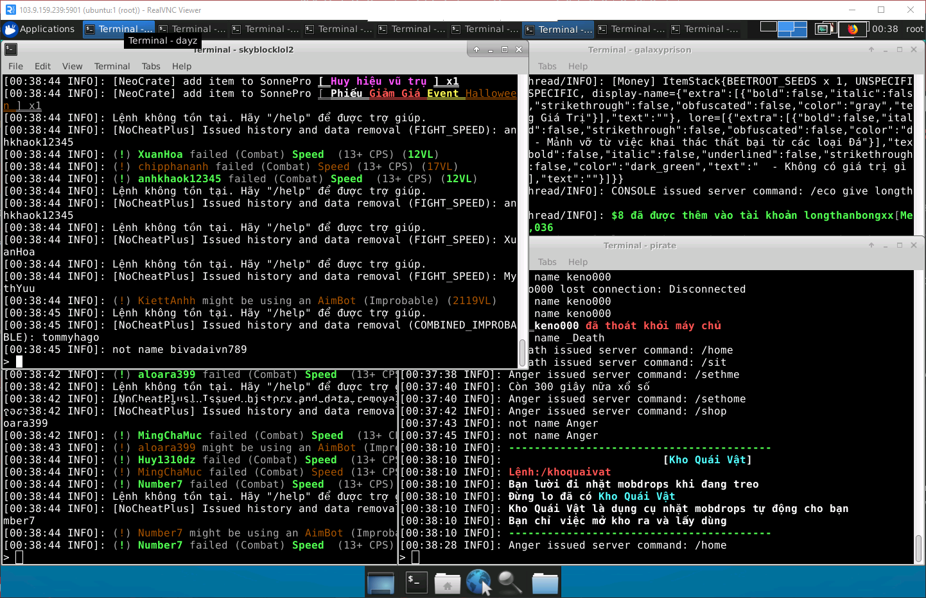Screen dimensions: 926x598
Task: Open the Home folder dock icon
Action: tap(447, 583)
